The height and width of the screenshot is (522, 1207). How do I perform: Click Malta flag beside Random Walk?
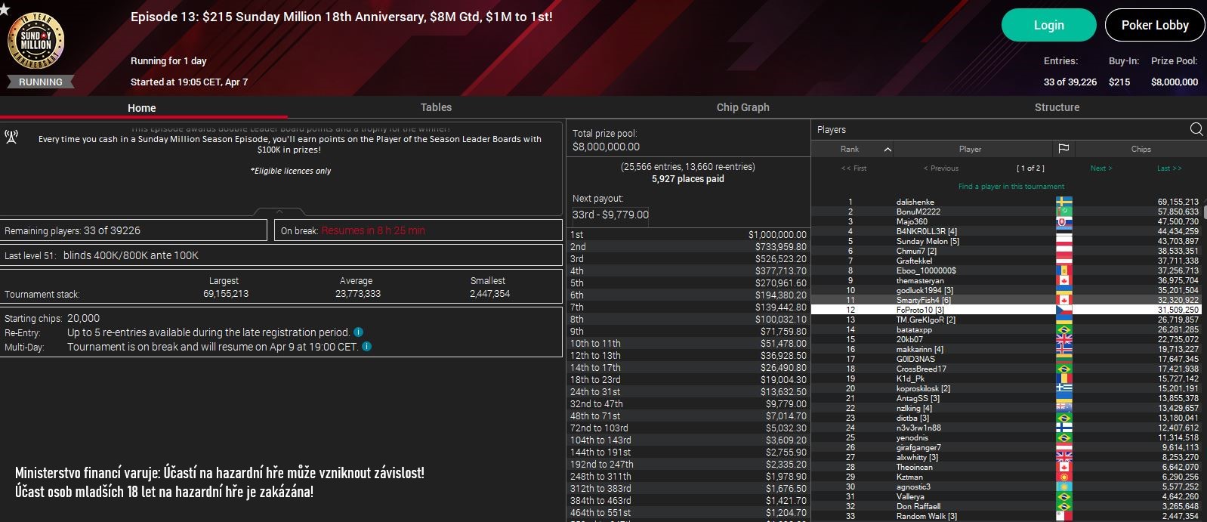point(1063,516)
